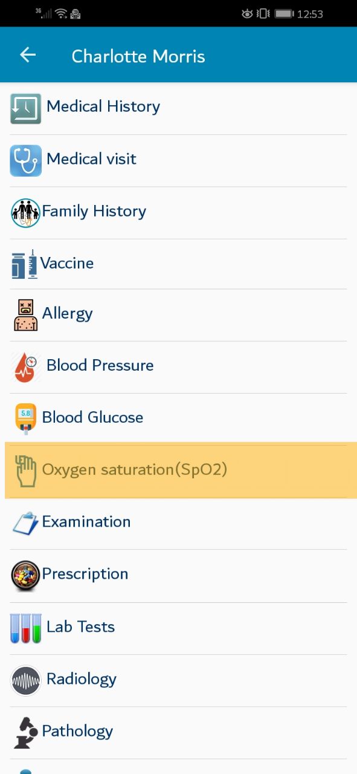Open the Medical History clock icon

[x=25, y=108]
